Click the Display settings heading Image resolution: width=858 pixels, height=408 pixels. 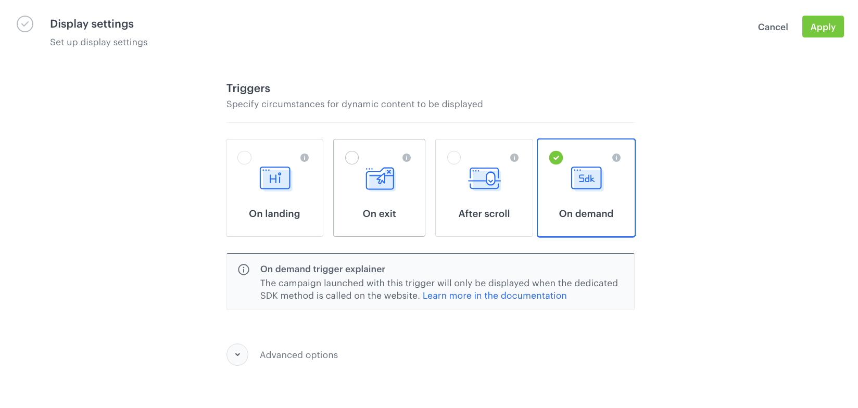(92, 23)
